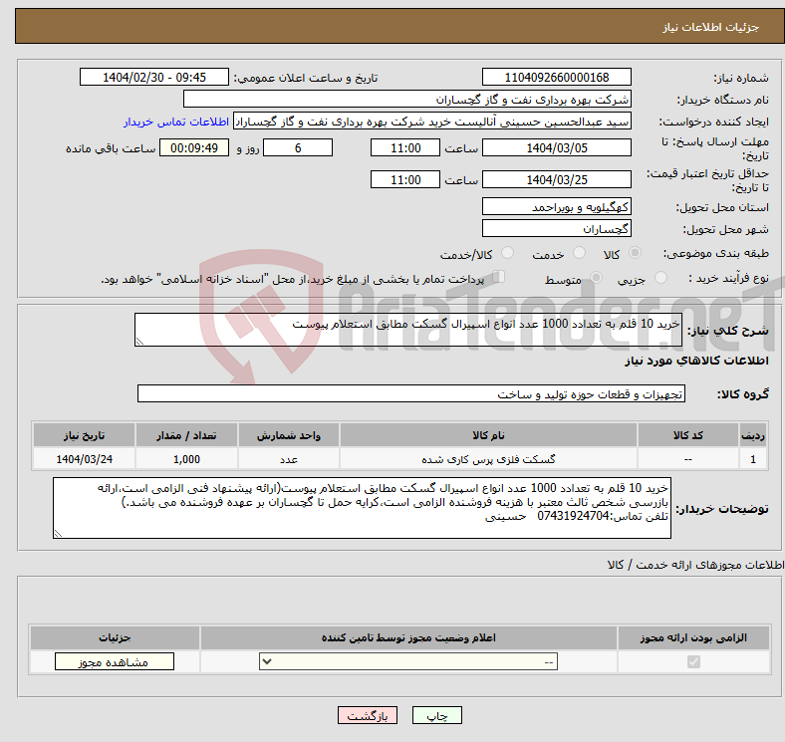Click the تعداد / مقدار column header
785x742 pixels.
click(x=186, y=435)
